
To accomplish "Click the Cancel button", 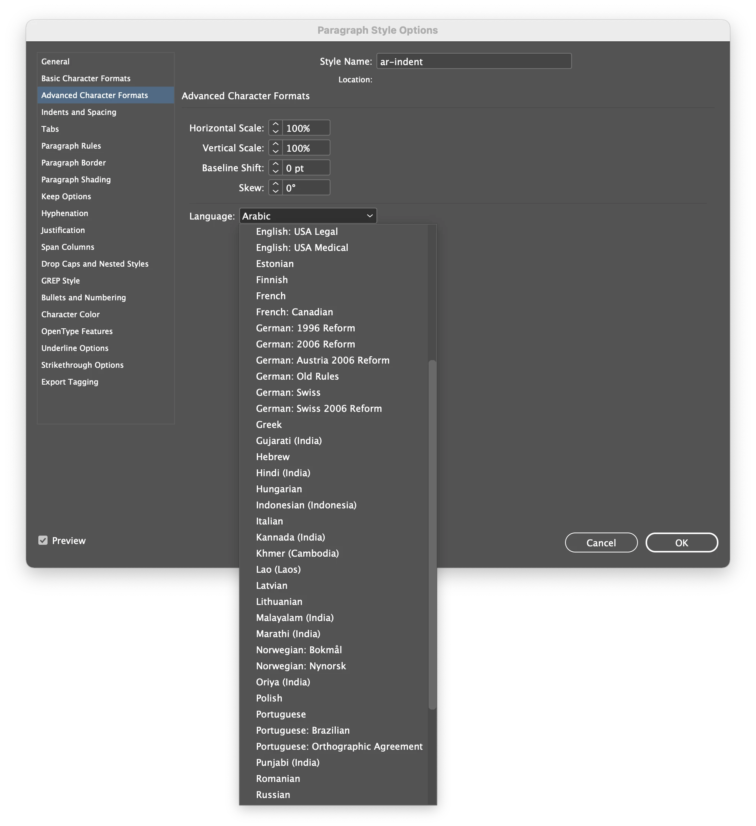I will [x=601, y=543].
